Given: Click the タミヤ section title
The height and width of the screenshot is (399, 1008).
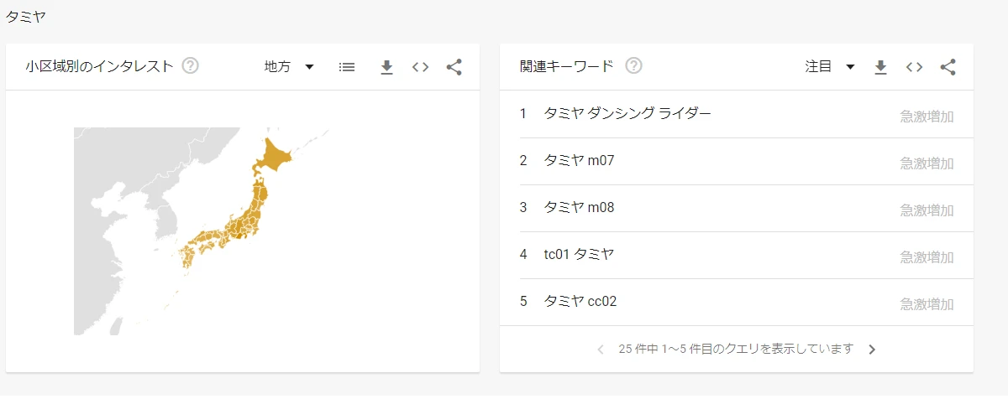Looking at the screenshot, I should 26,16.
